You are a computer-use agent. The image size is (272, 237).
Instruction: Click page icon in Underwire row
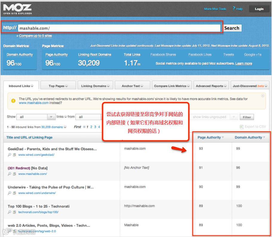[x=15, y=193]
